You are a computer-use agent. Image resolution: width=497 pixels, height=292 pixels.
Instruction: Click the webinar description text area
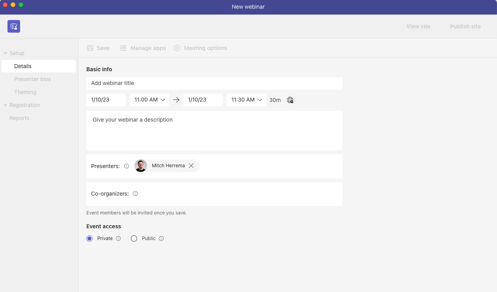point(214,131)
